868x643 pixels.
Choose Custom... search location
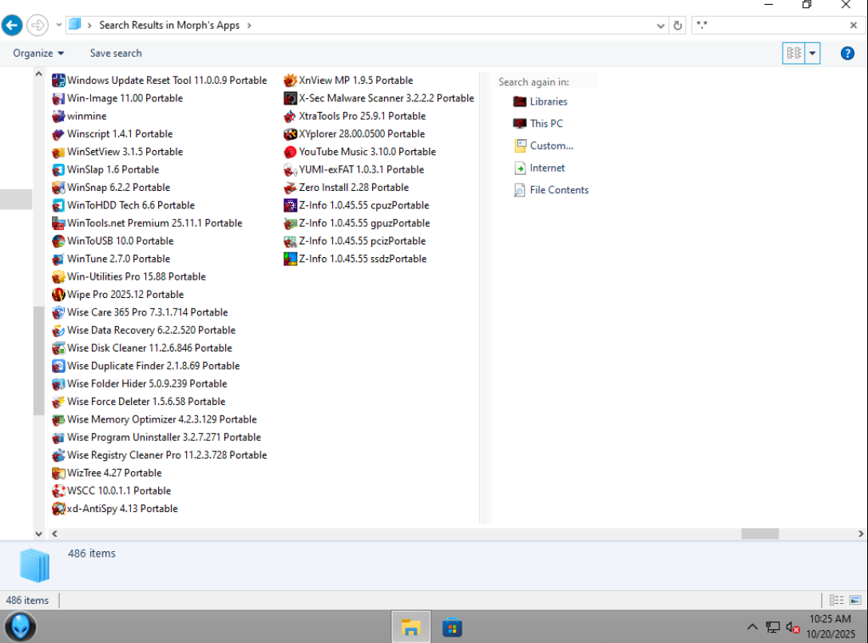tap(543, 145)
